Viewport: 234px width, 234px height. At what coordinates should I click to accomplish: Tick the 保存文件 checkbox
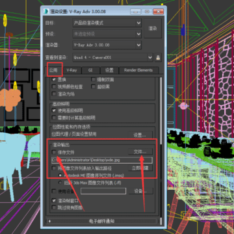tap(54, 152)
